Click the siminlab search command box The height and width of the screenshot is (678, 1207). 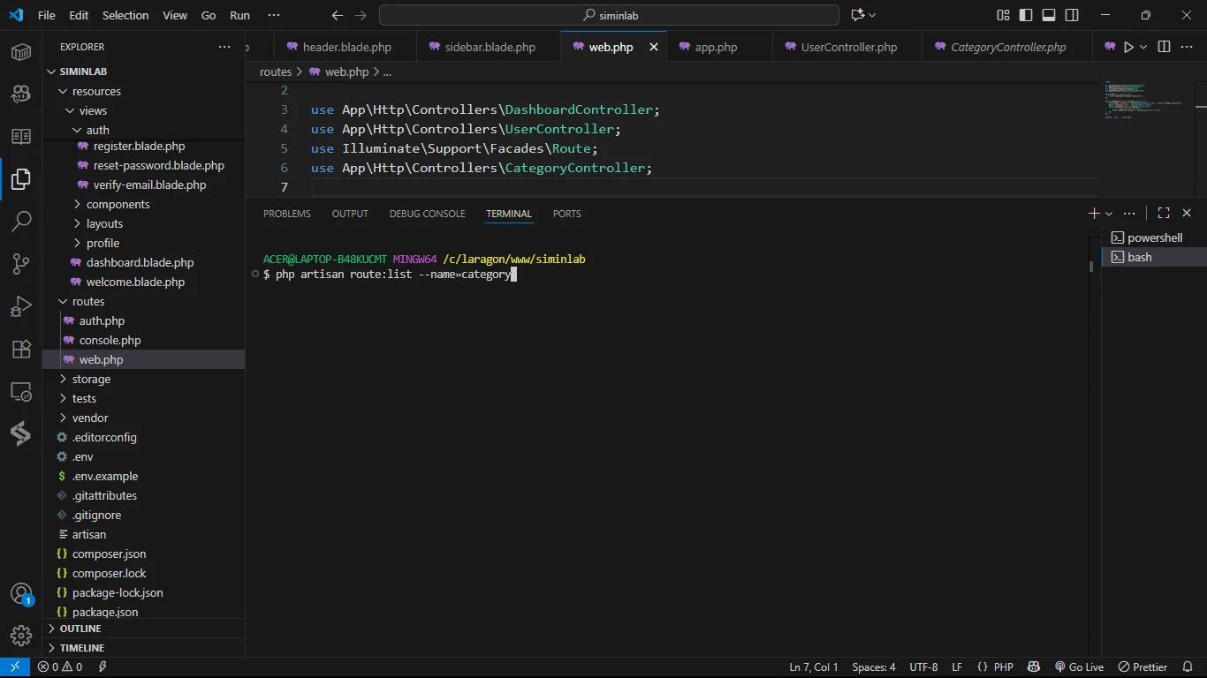point(609,15)
